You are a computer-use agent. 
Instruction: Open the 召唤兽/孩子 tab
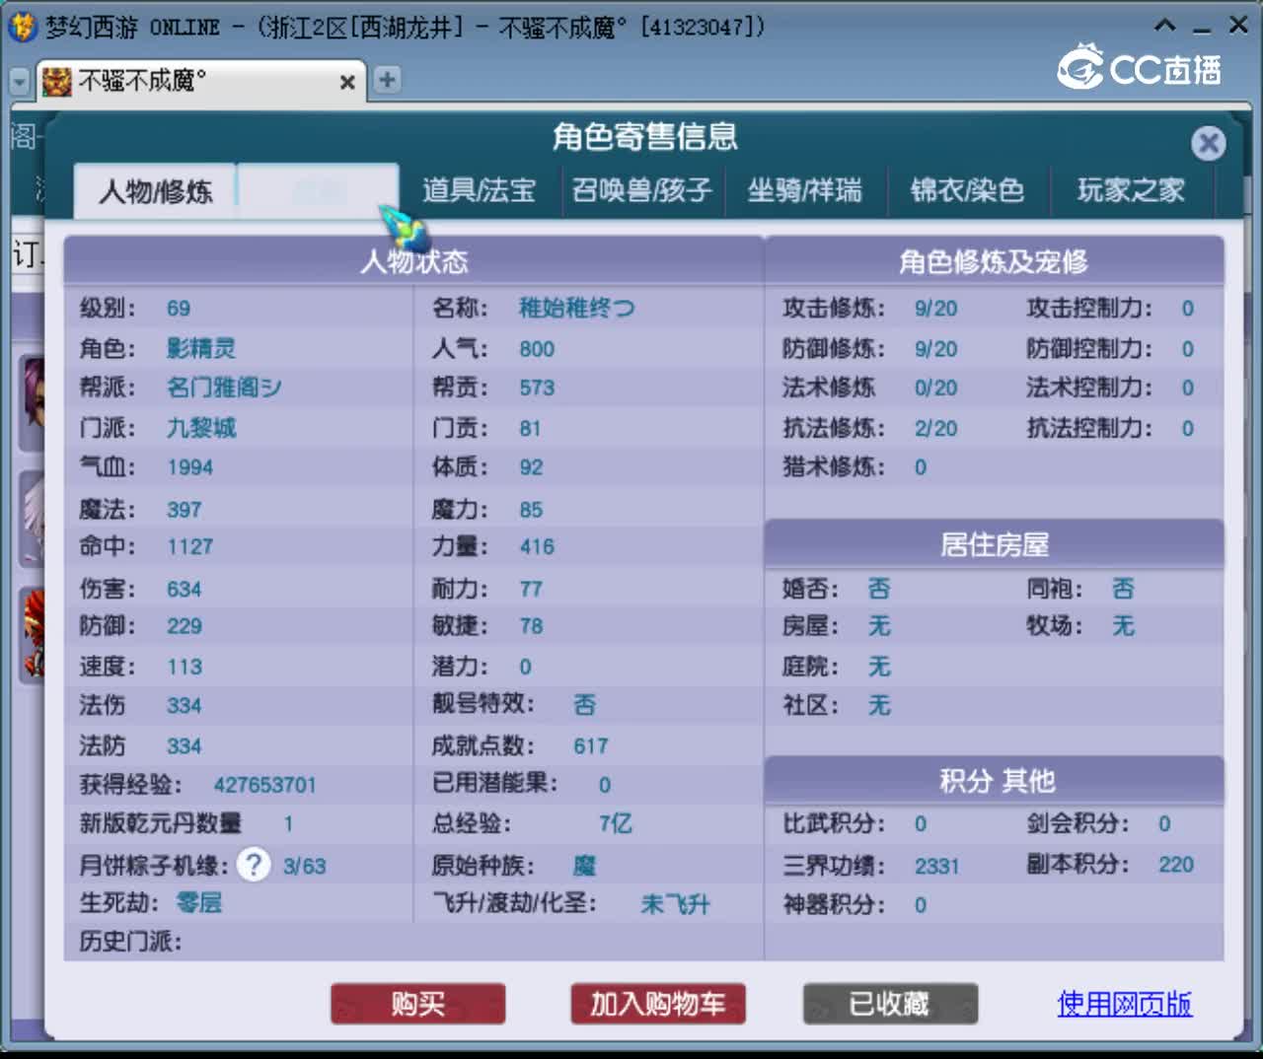[x=641, y=189]
